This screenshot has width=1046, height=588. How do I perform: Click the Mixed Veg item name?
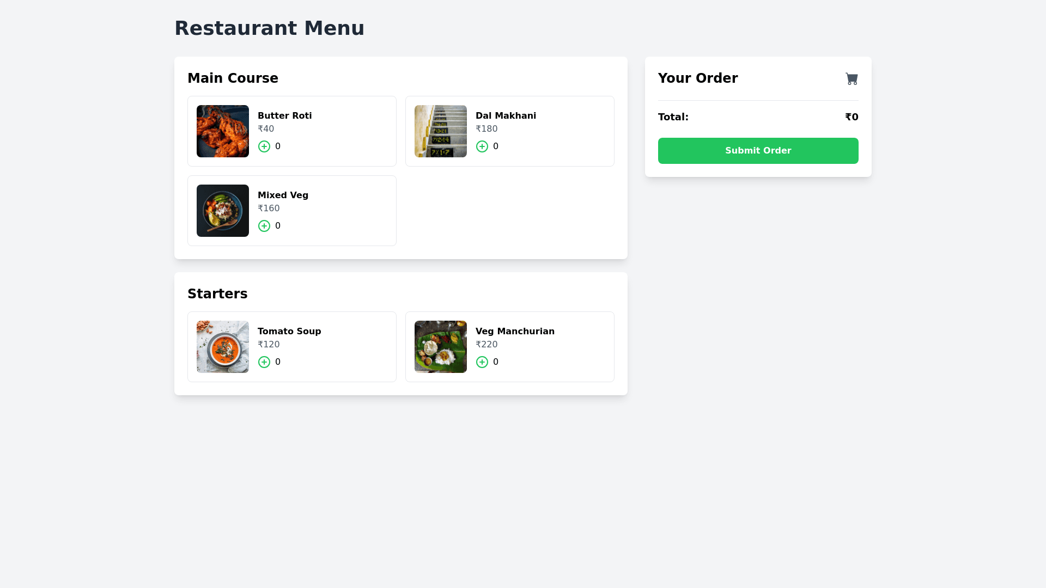283,195
